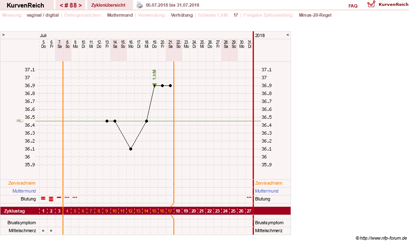
Task: Click the bleeding symbol on cycle day 1
Action: 43,198
